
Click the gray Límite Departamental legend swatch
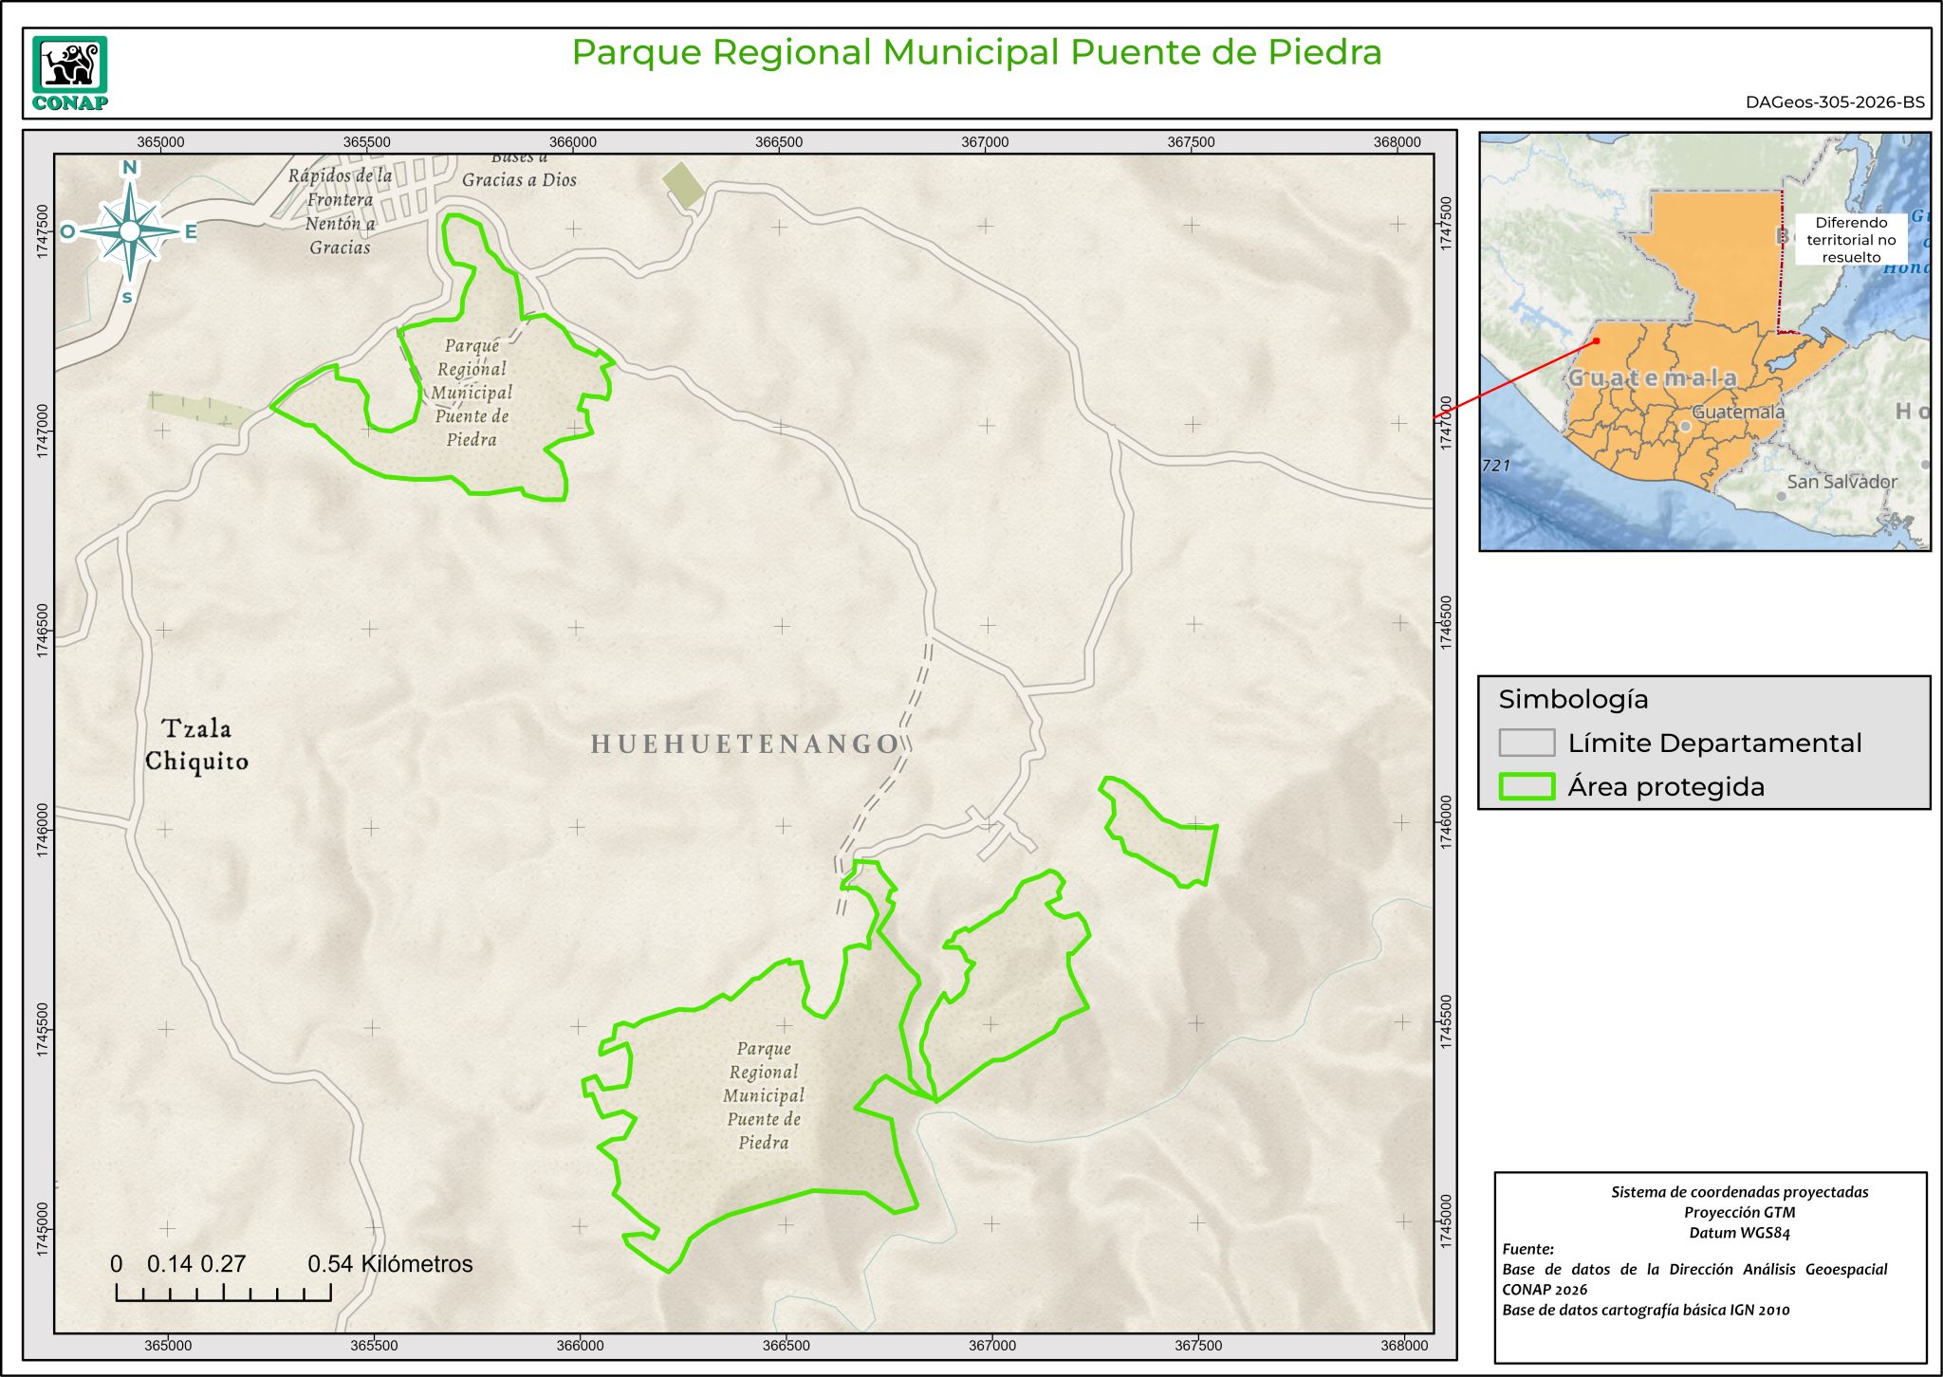(1526, 743)
